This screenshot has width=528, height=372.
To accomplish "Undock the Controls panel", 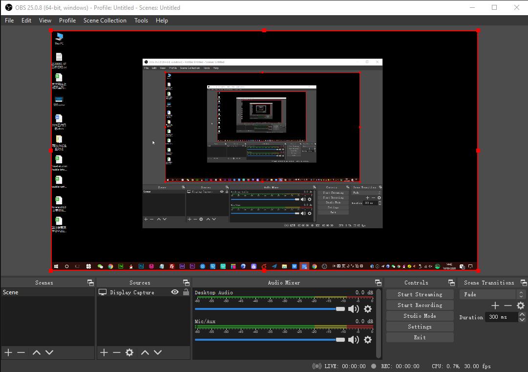I will [x=451, y=283].
